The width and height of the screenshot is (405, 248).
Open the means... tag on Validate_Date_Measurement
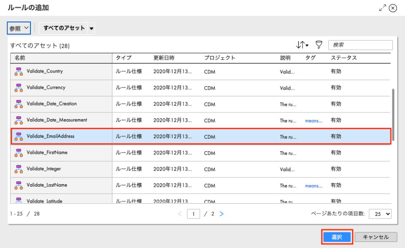313,120
